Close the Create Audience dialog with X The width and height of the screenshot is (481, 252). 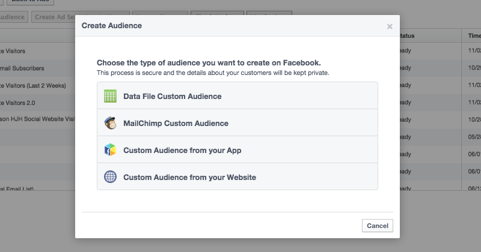point(390,26)
